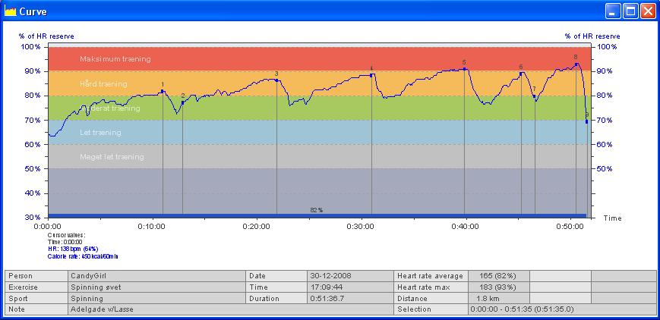Click the right 70% axis label
660x320 pixels.
click(605, 121)
